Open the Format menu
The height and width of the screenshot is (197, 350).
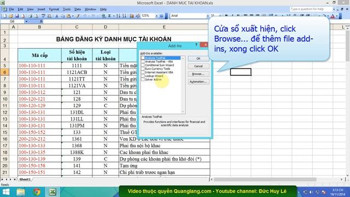pyautogui.click(x=54, y=9)
